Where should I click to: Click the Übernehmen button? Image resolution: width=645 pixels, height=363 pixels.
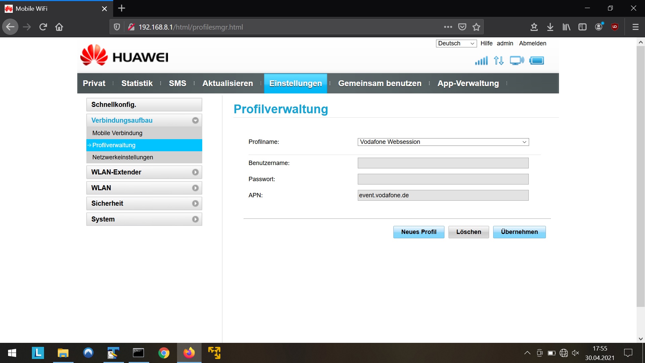(x=519, y=232)
